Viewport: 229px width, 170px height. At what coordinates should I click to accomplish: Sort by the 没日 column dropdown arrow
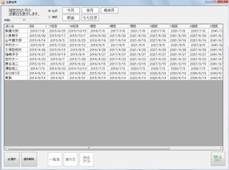(46, 27)
